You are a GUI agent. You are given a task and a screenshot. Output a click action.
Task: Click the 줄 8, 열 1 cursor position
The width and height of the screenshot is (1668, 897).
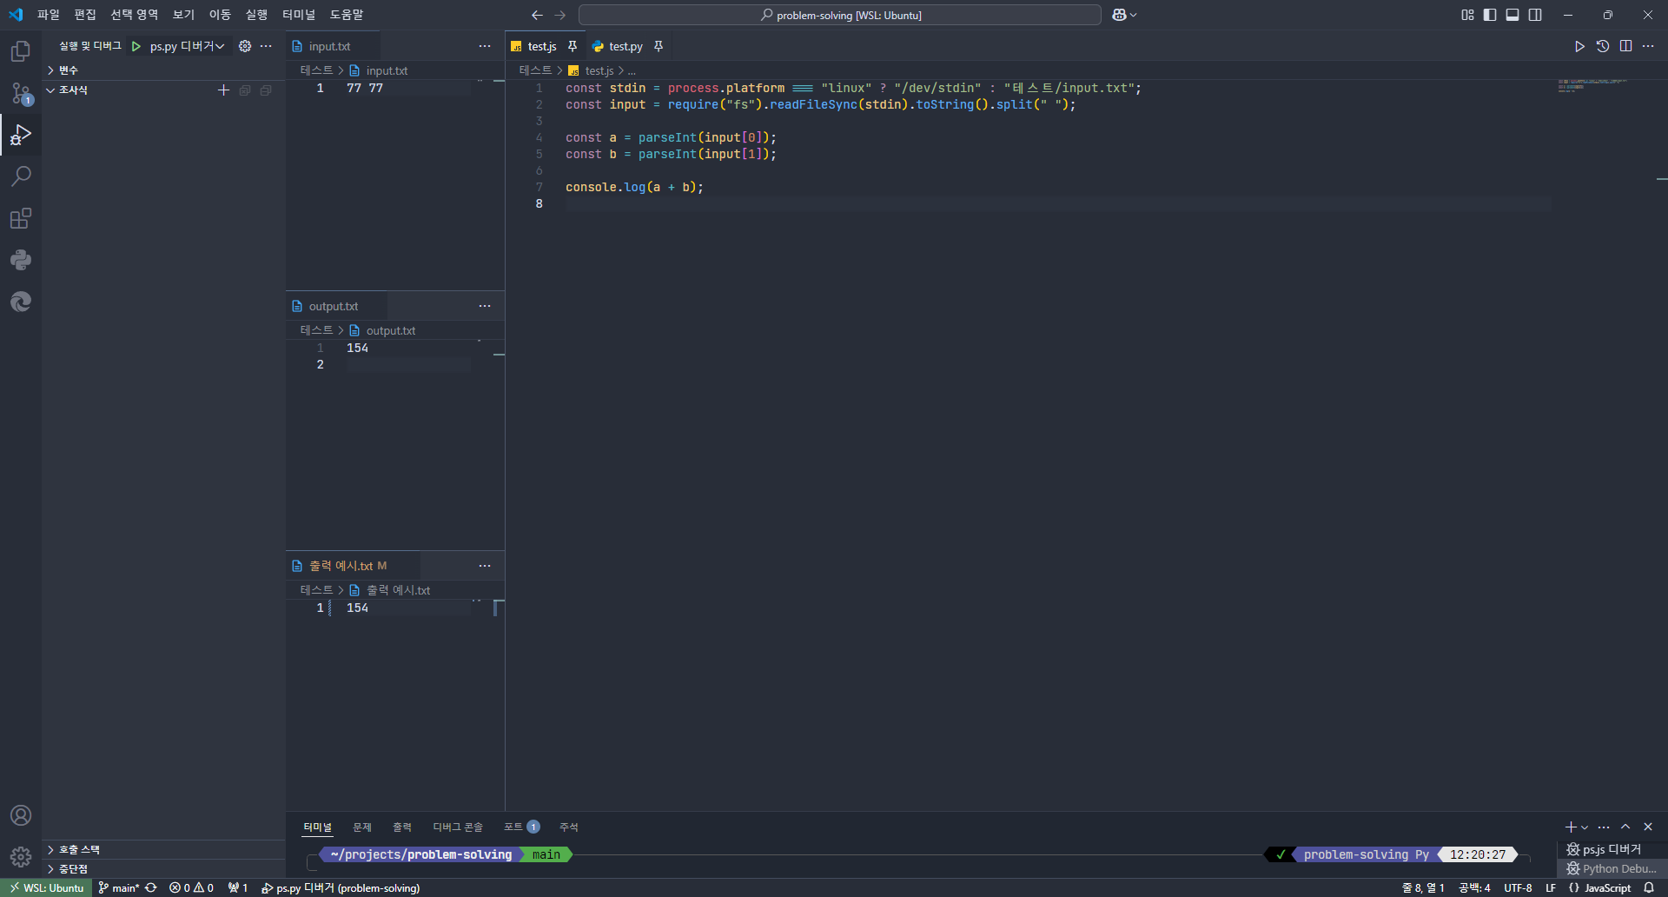coord(1423,887)
